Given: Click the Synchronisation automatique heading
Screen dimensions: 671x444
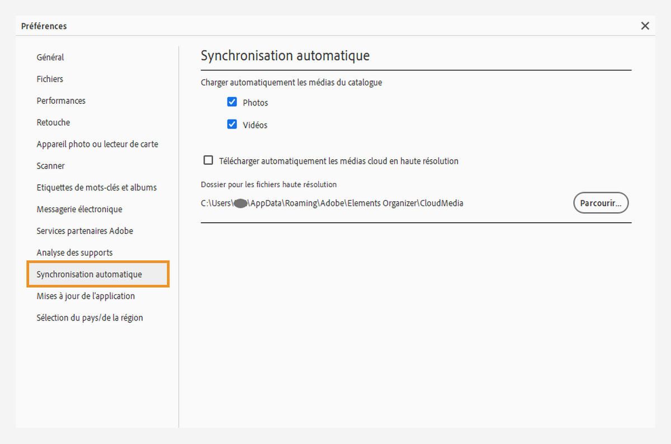Looking at the screenshot, I should coord(285,55).
